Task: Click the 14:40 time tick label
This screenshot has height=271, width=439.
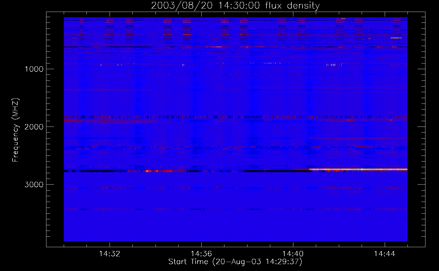Action: (293, 254)
